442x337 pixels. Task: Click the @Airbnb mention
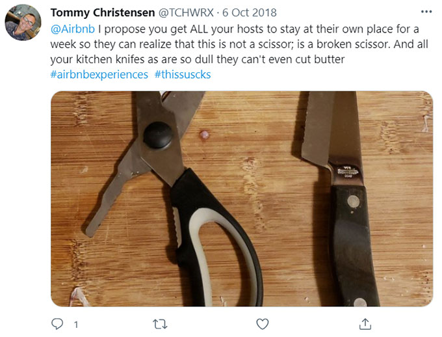click(73, 29)
